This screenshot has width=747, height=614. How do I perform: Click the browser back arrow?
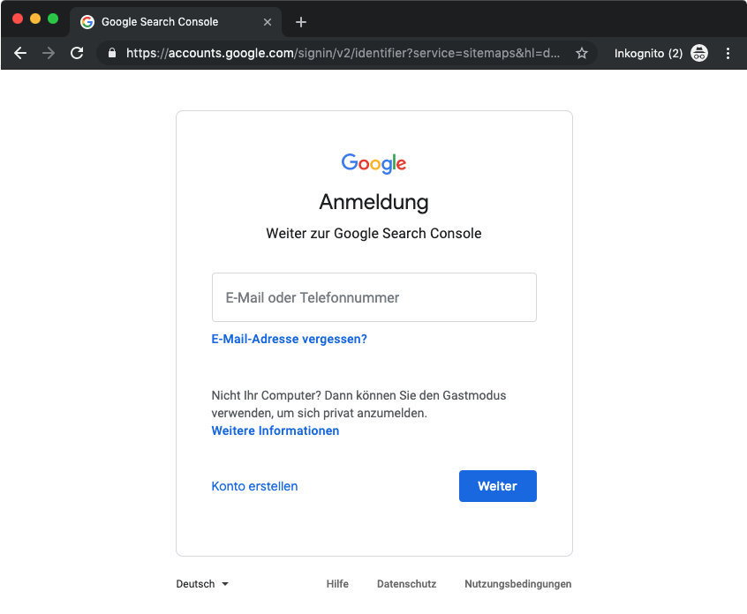(20, 53)
